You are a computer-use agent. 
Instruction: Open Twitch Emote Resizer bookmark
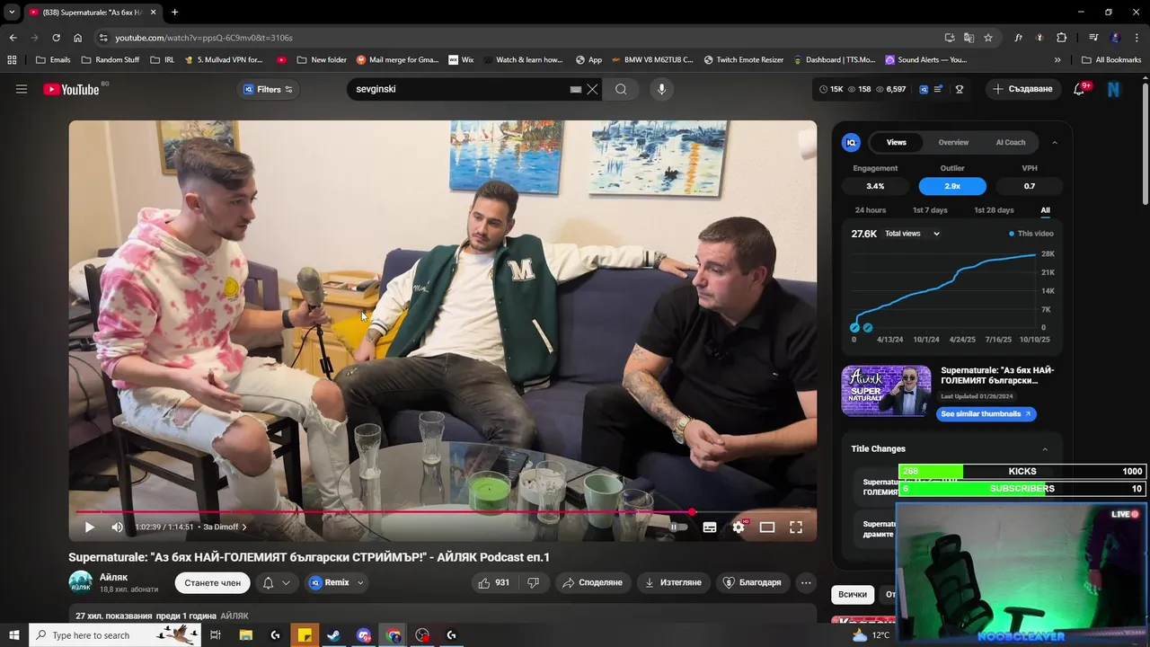click(743, 60)
